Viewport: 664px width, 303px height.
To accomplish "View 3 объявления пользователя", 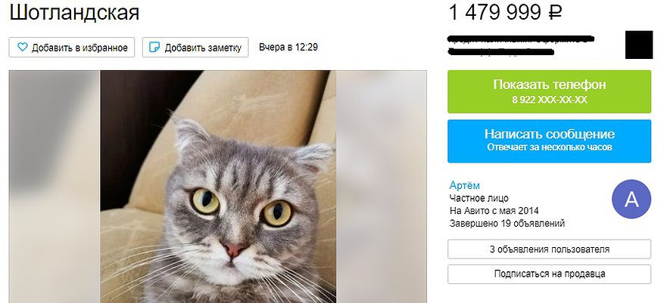I will pyautogui.click(x=549, y=249).
